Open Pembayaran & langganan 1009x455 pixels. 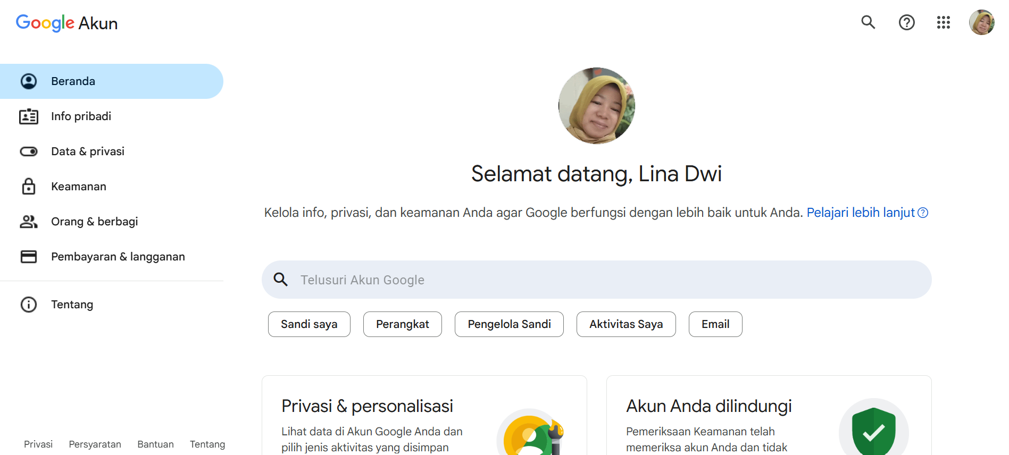pos(112,257)
